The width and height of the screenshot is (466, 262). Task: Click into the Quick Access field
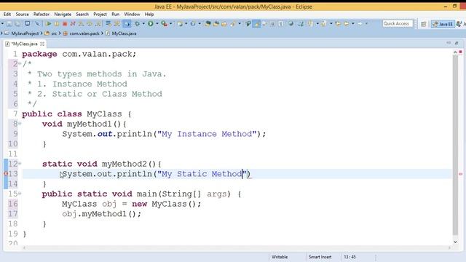click(398, 23)
